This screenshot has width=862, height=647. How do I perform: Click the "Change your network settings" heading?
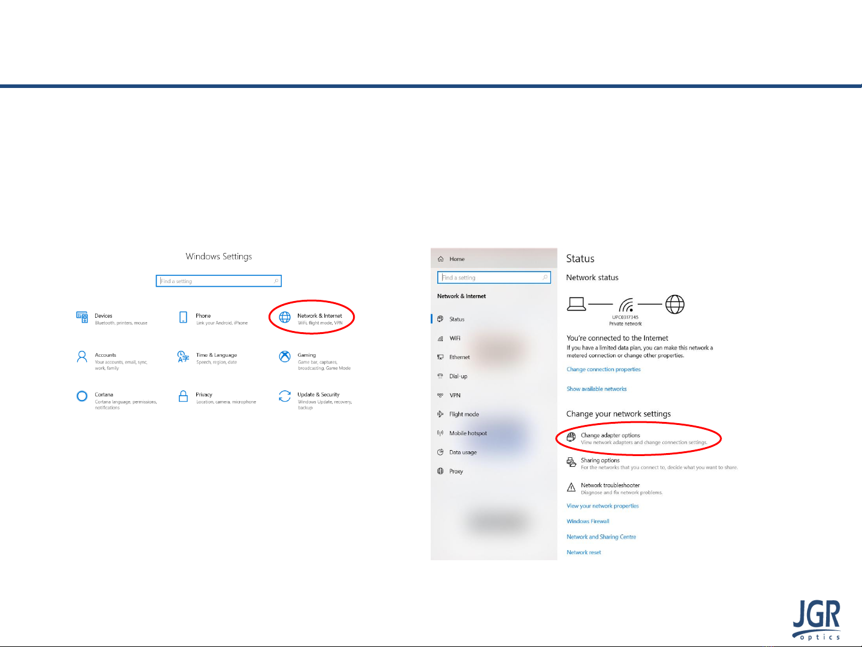619,414
